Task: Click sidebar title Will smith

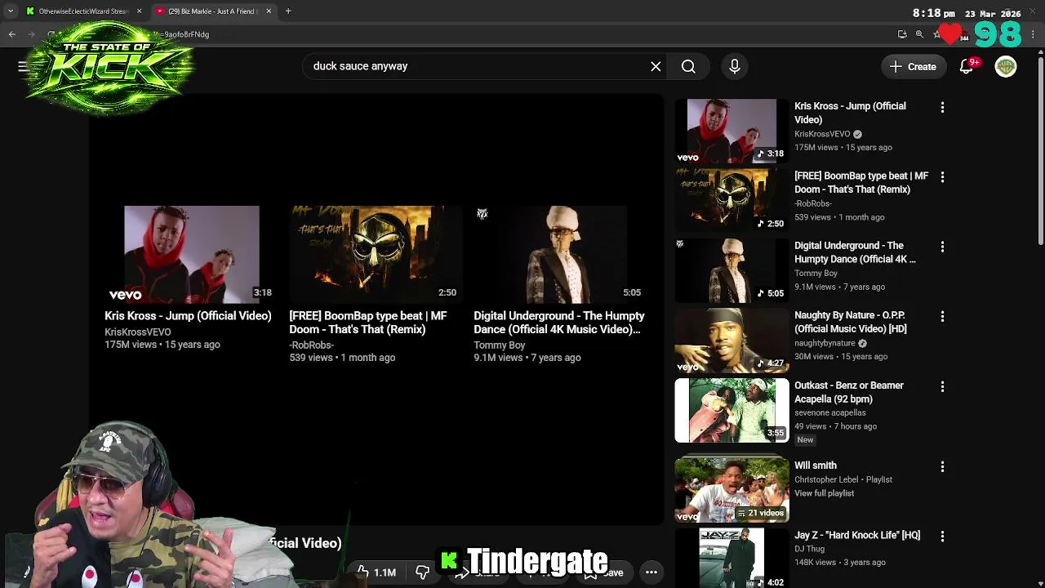Action: tap(816, 465)
